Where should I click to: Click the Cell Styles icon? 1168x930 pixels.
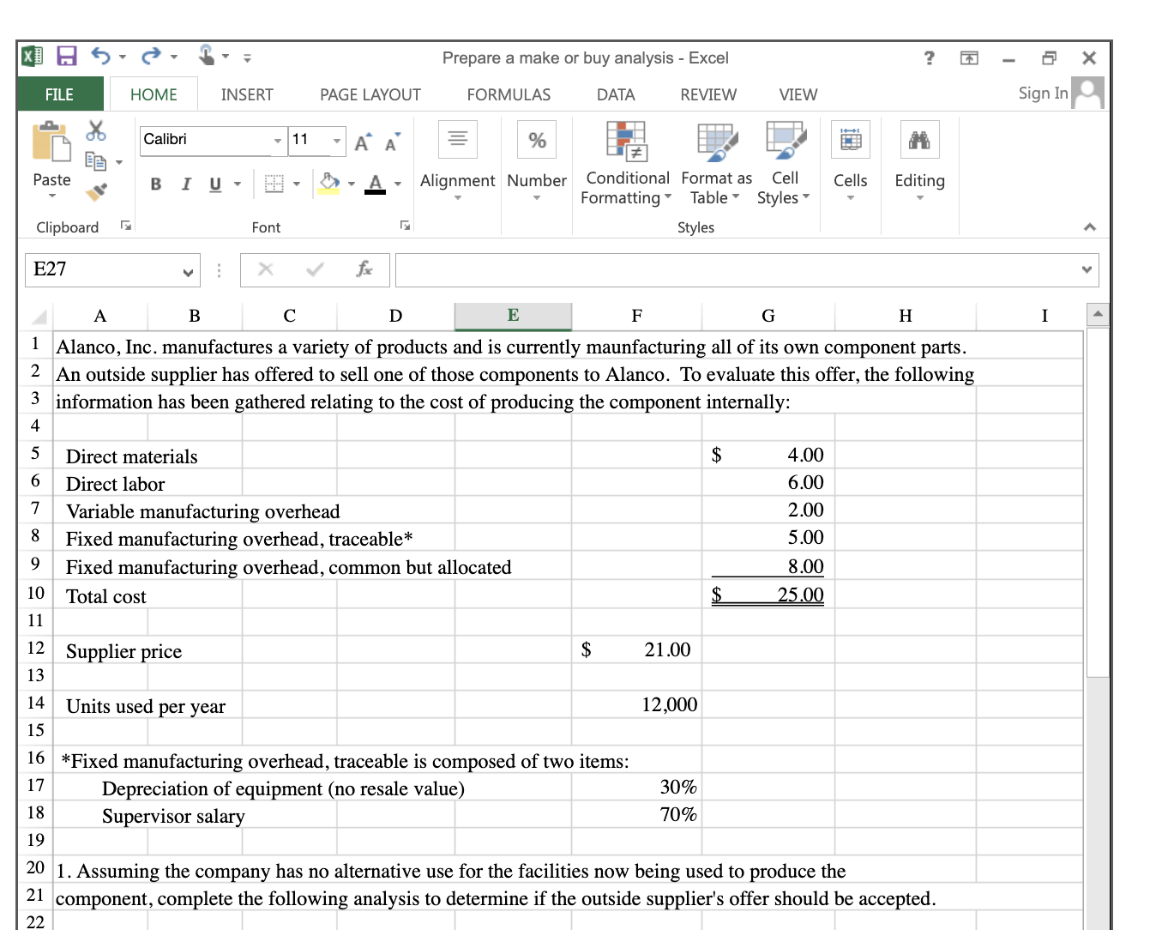pyautogui.click(x=786, y=141)
